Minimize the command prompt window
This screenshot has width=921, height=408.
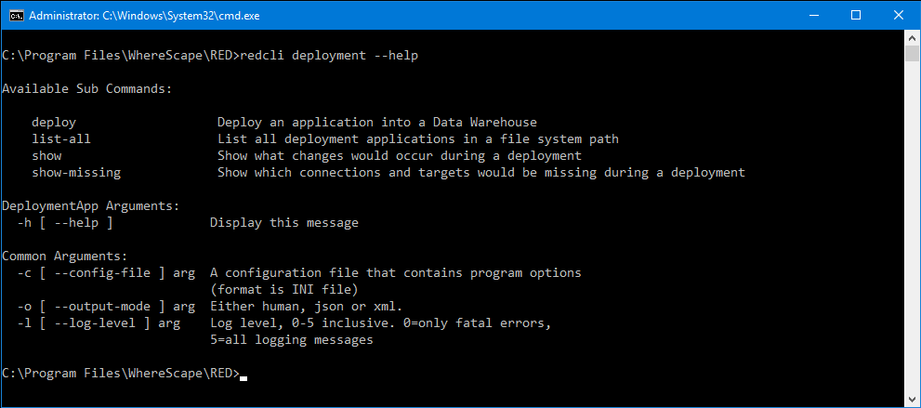(x=810, y=16)
